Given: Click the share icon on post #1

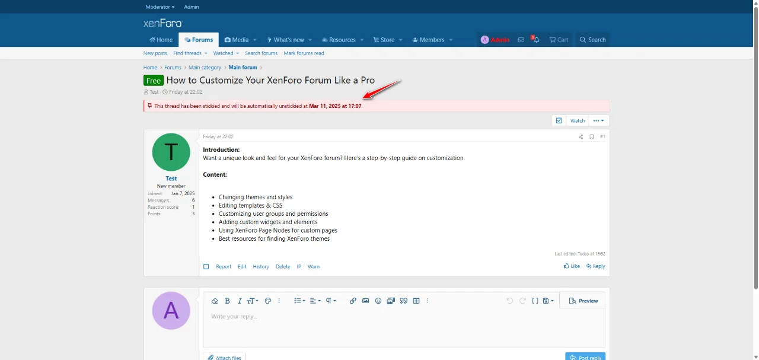Looking at the screenshot, I should (581, 136).
